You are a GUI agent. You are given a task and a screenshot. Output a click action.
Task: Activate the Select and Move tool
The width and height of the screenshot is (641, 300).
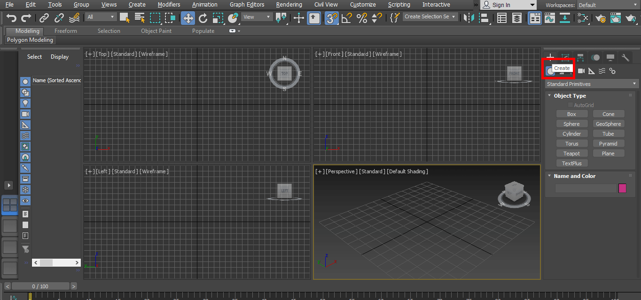(x=188, y=18)
